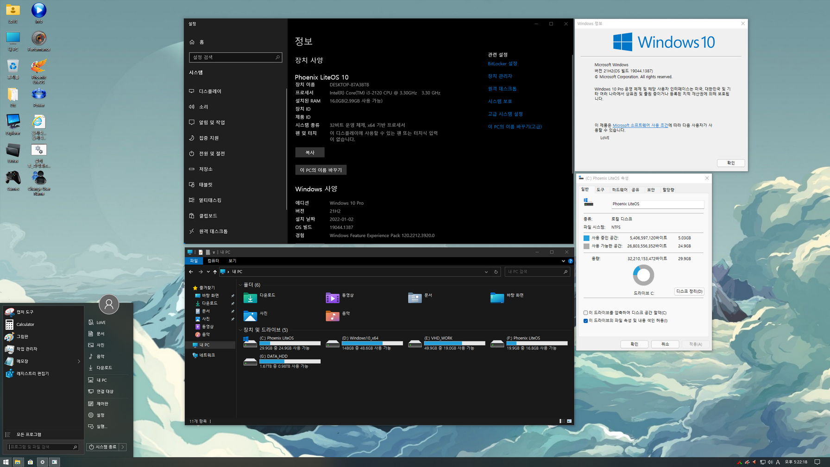Click the Windows Start button on taskbar

pos(6,462)
